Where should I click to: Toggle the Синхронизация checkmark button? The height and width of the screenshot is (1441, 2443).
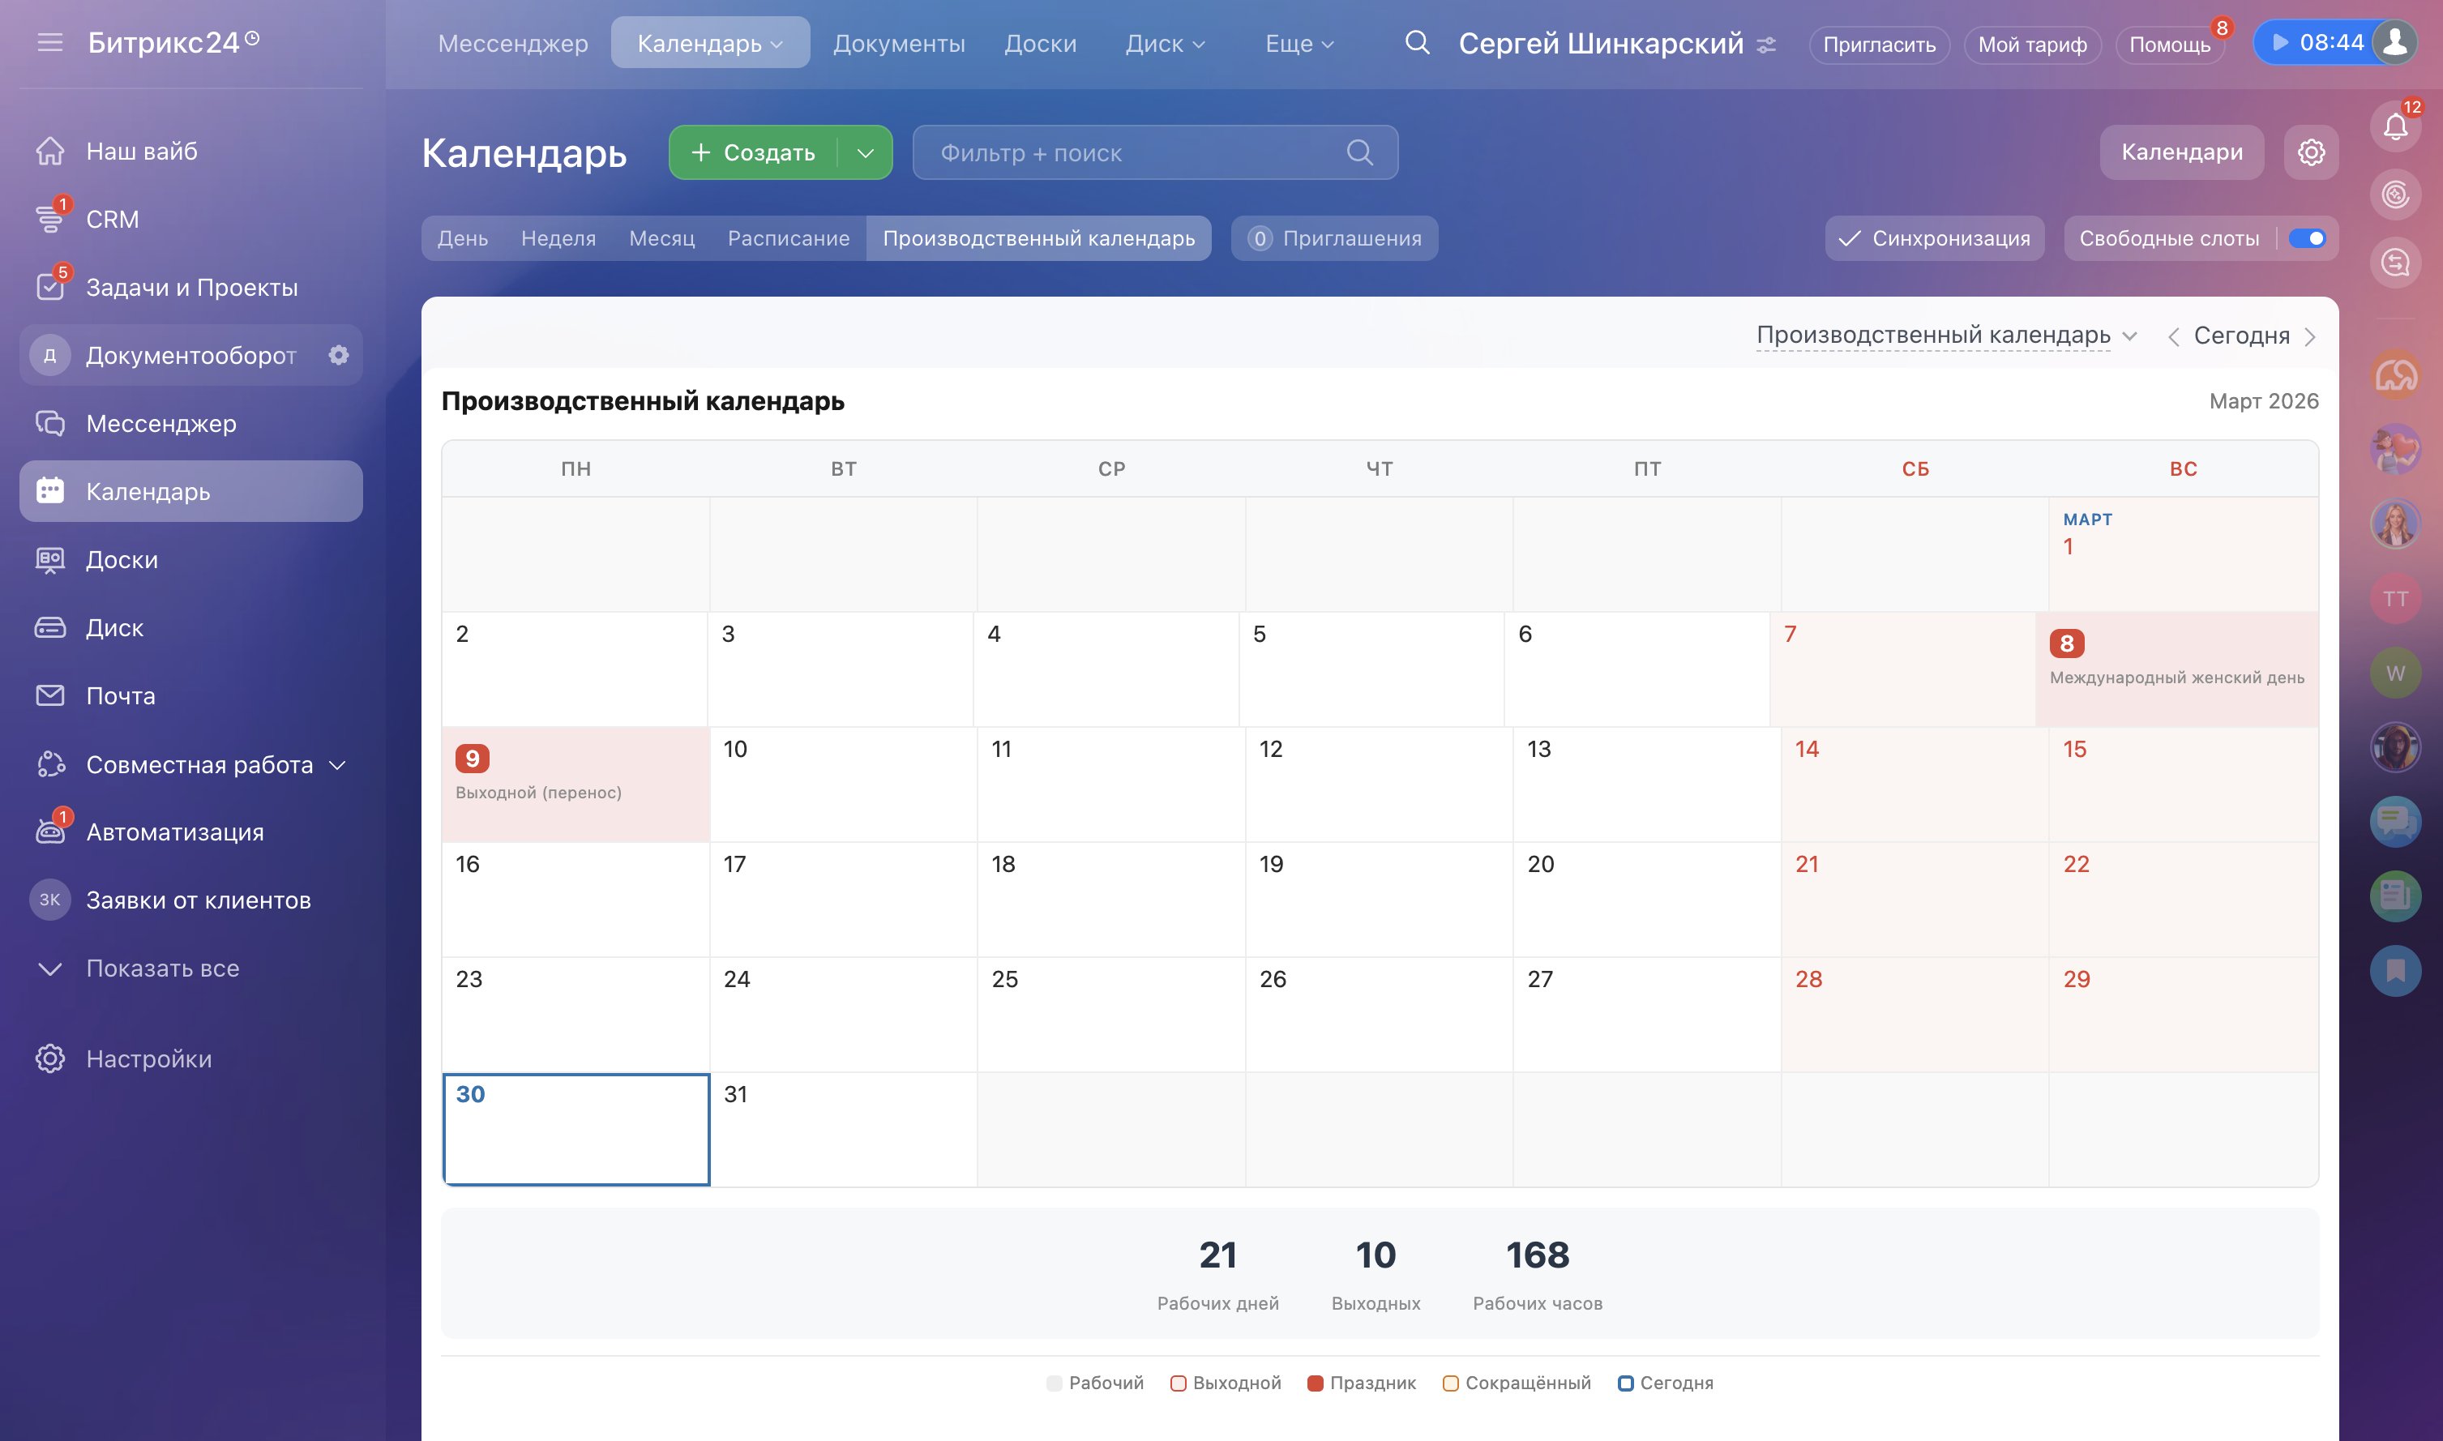pyautogui.click(x=1933, y=239)
